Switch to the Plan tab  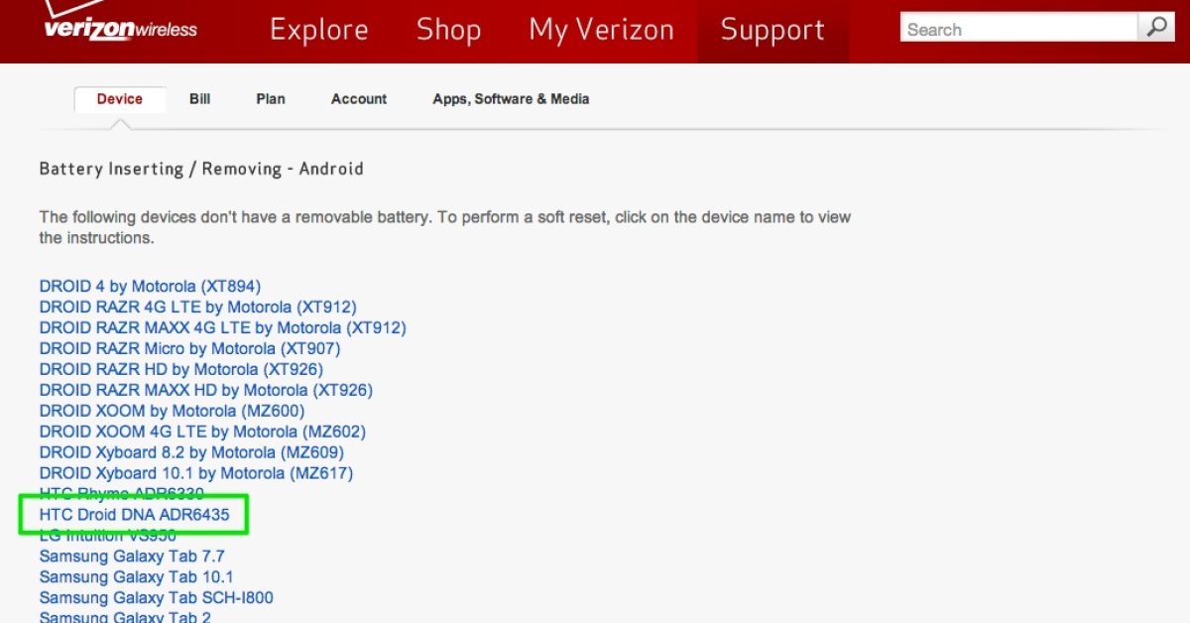[271, 99]
